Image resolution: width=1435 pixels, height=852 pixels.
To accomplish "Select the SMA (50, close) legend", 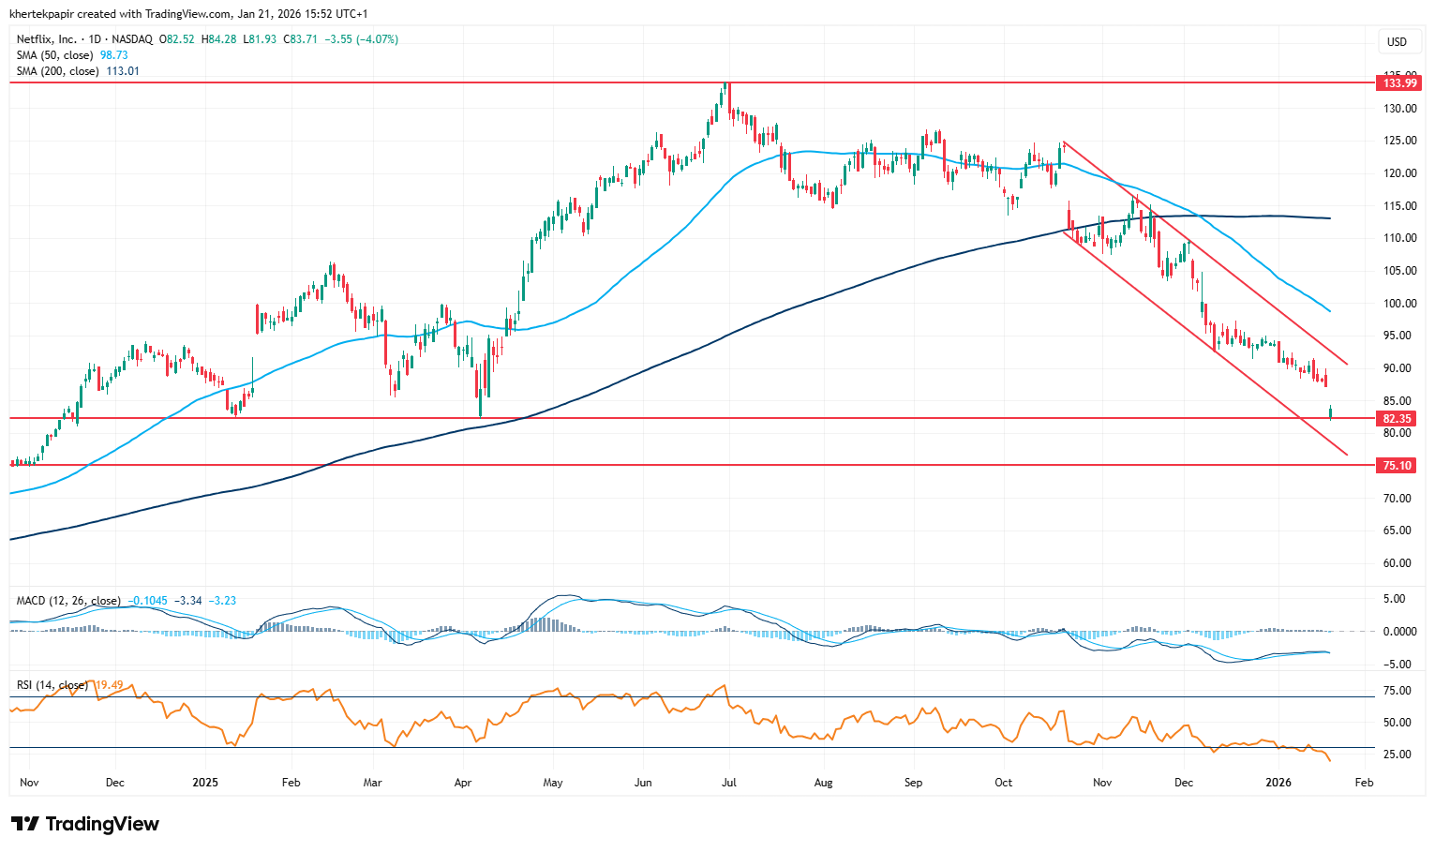I will click(x=54, y=55).
